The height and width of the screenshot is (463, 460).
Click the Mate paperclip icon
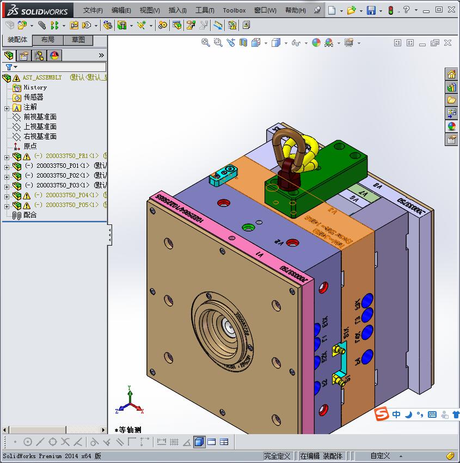pos(42,26)
